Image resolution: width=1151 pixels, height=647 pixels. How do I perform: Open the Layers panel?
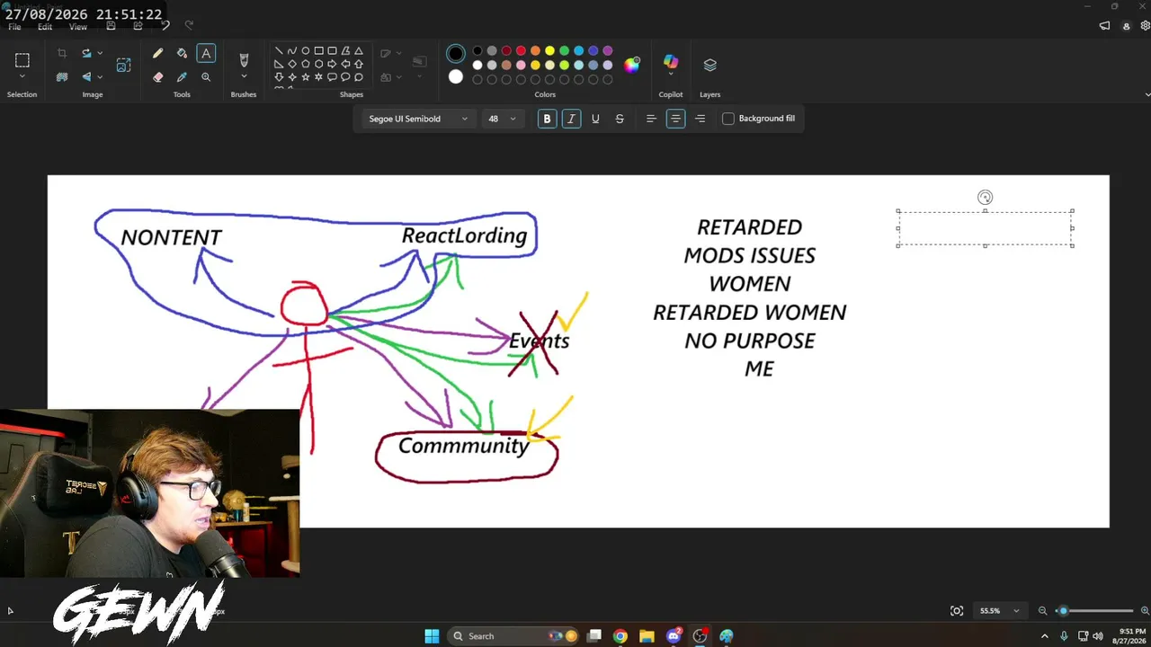click(x=710, y=65)
